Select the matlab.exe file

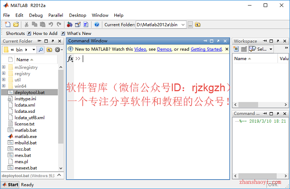click(x=26, y=136)
